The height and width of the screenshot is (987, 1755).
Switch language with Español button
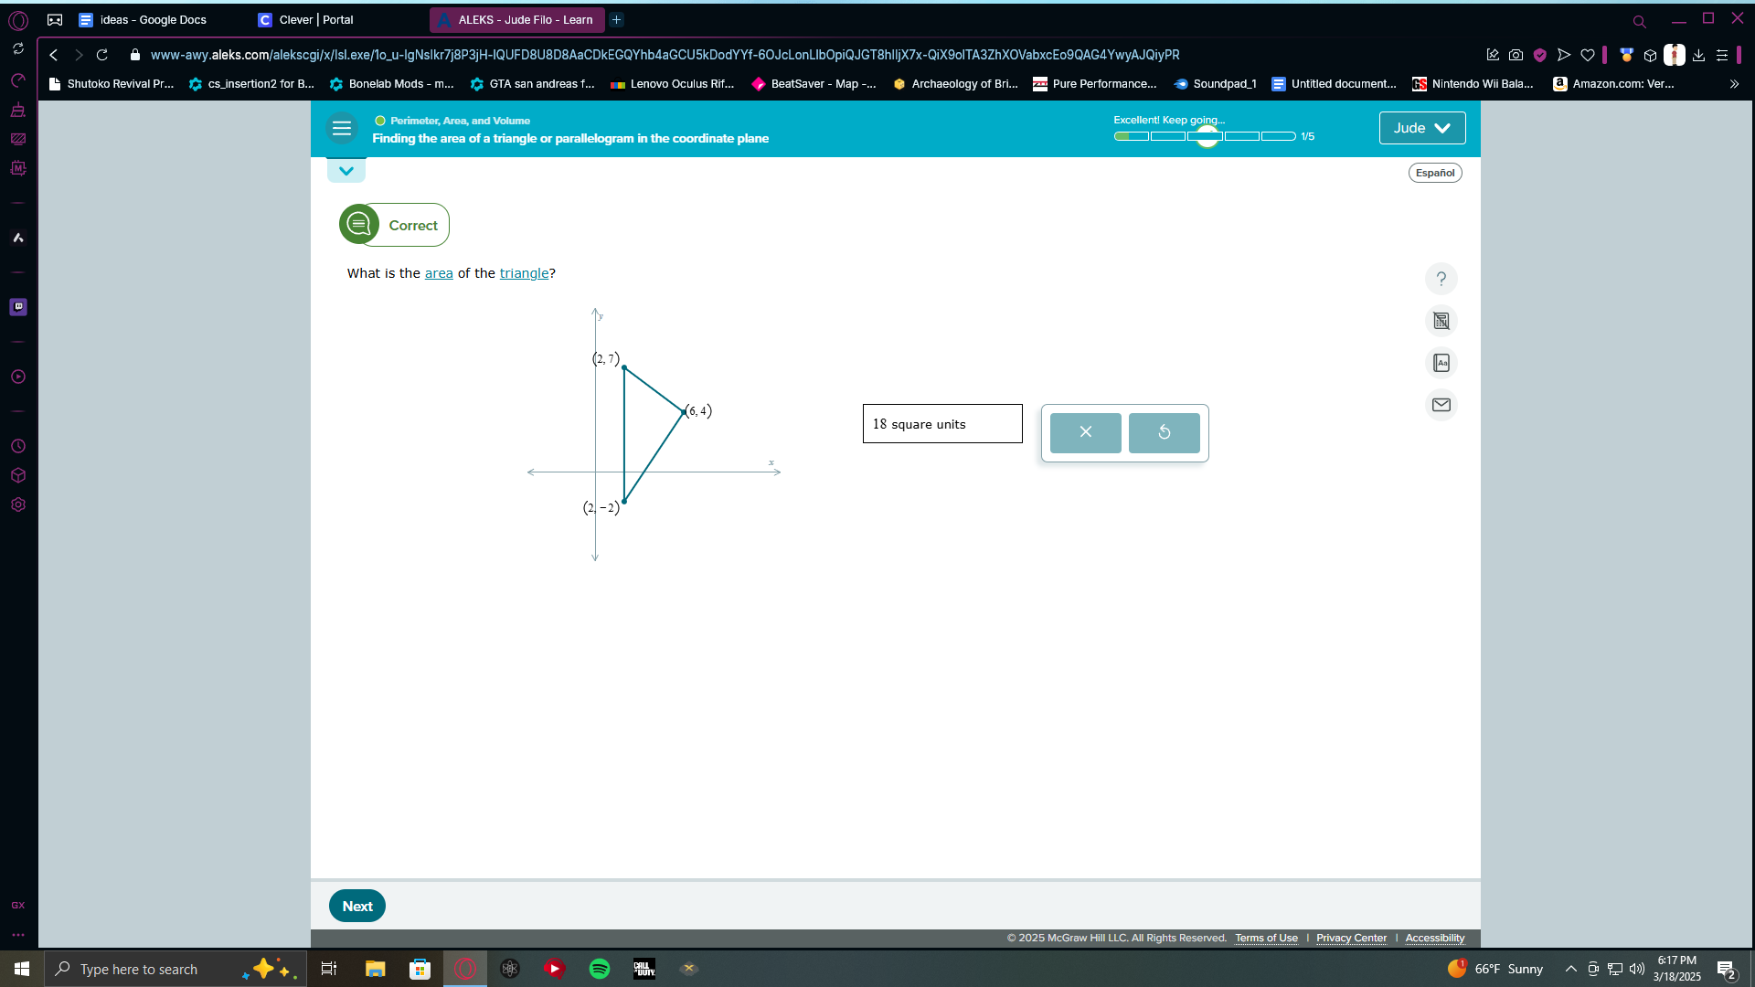click(1434, 173)
